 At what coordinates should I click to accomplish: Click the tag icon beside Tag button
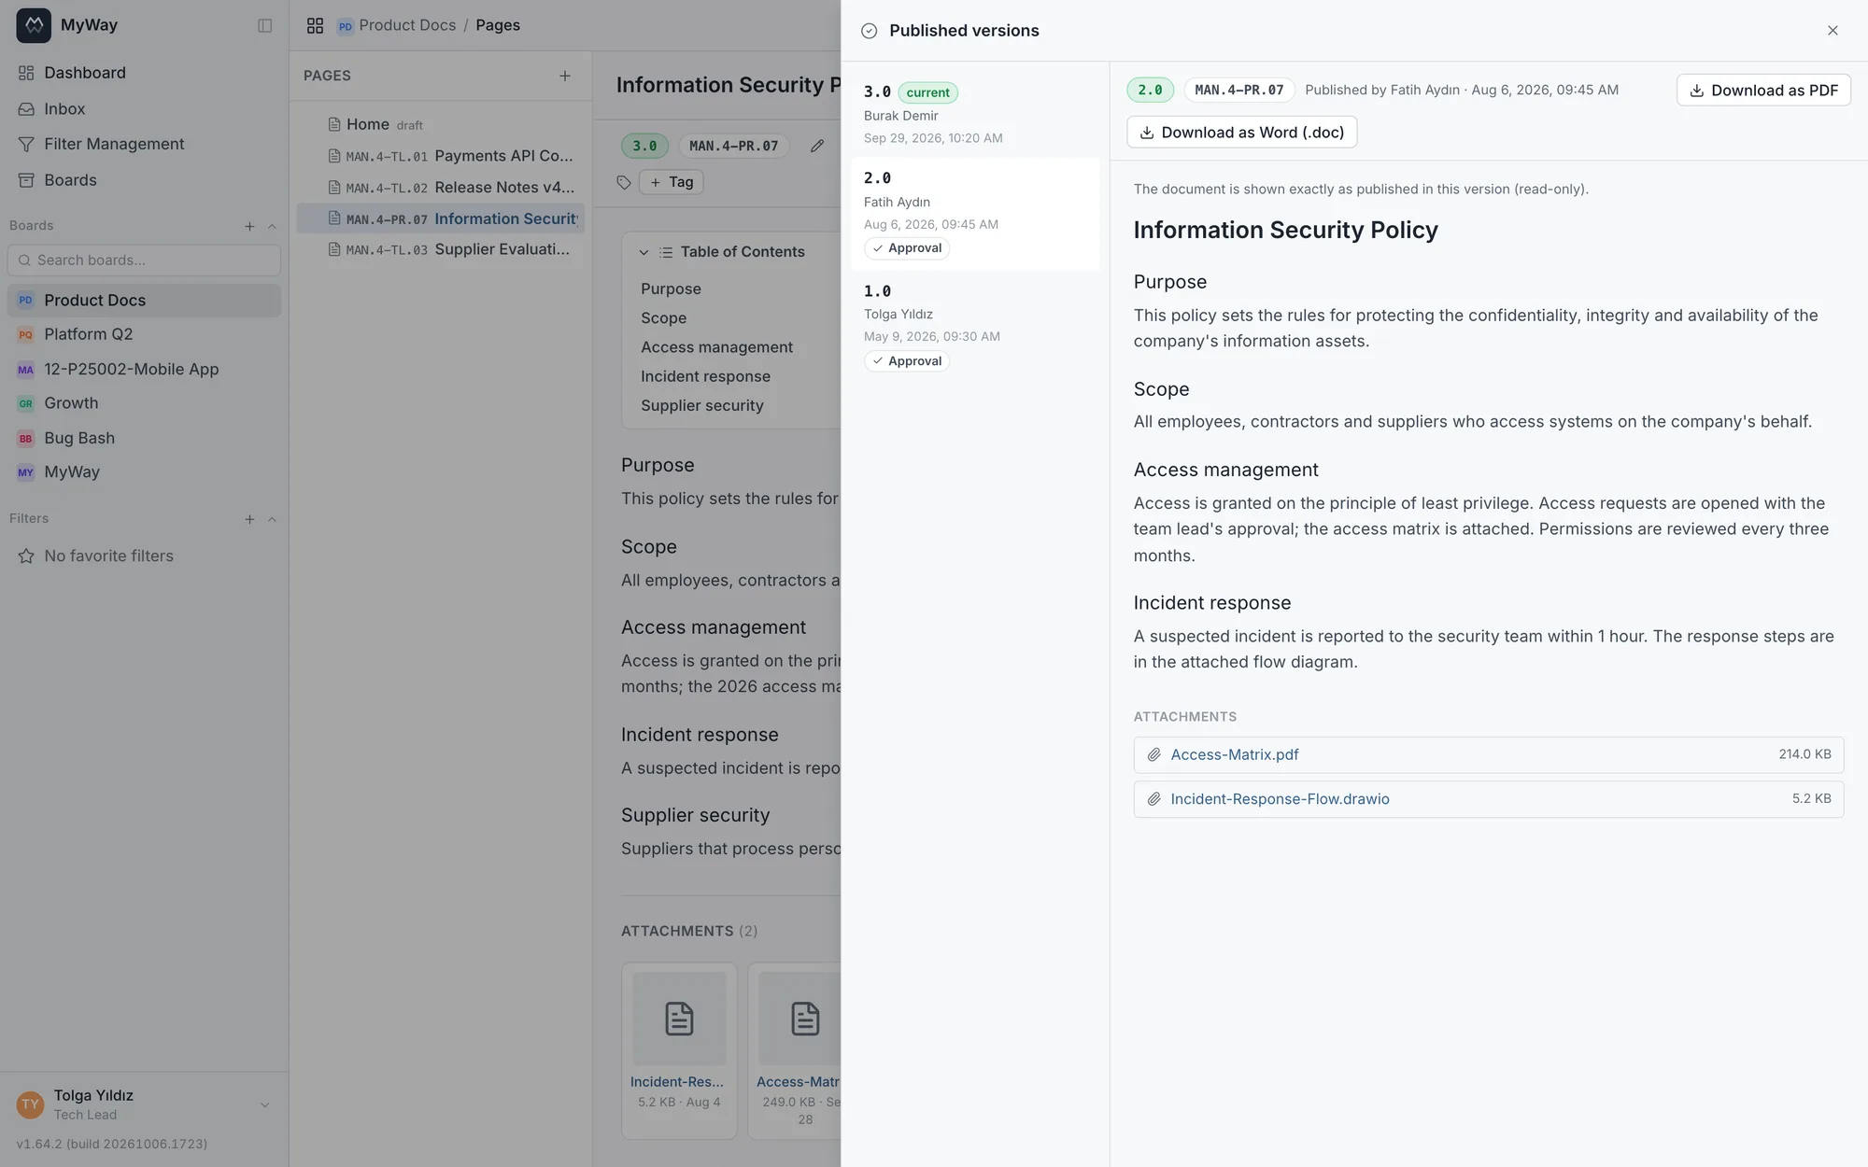coord(624,182)
